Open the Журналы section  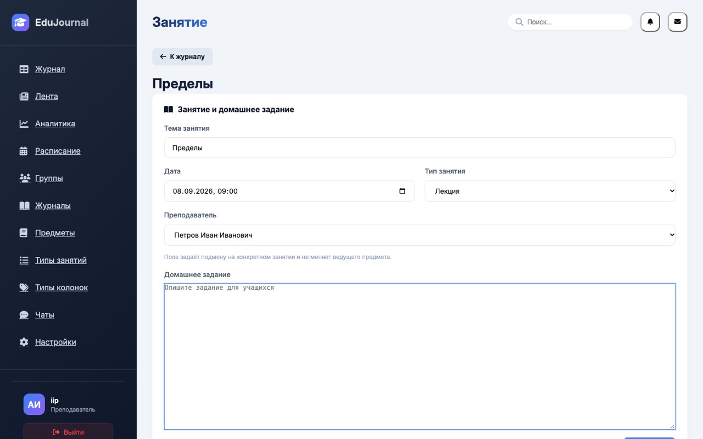[53, 206]
